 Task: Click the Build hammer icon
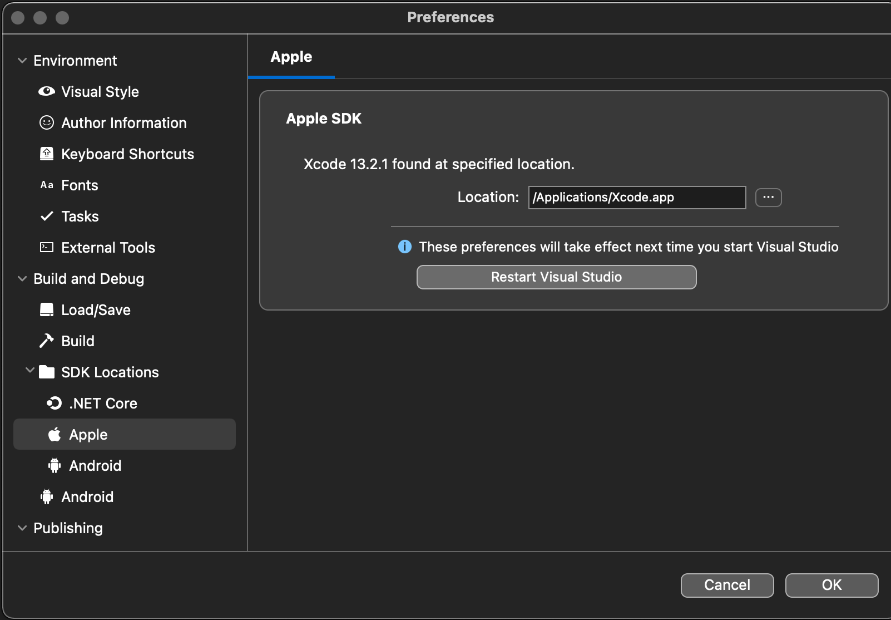47,341
